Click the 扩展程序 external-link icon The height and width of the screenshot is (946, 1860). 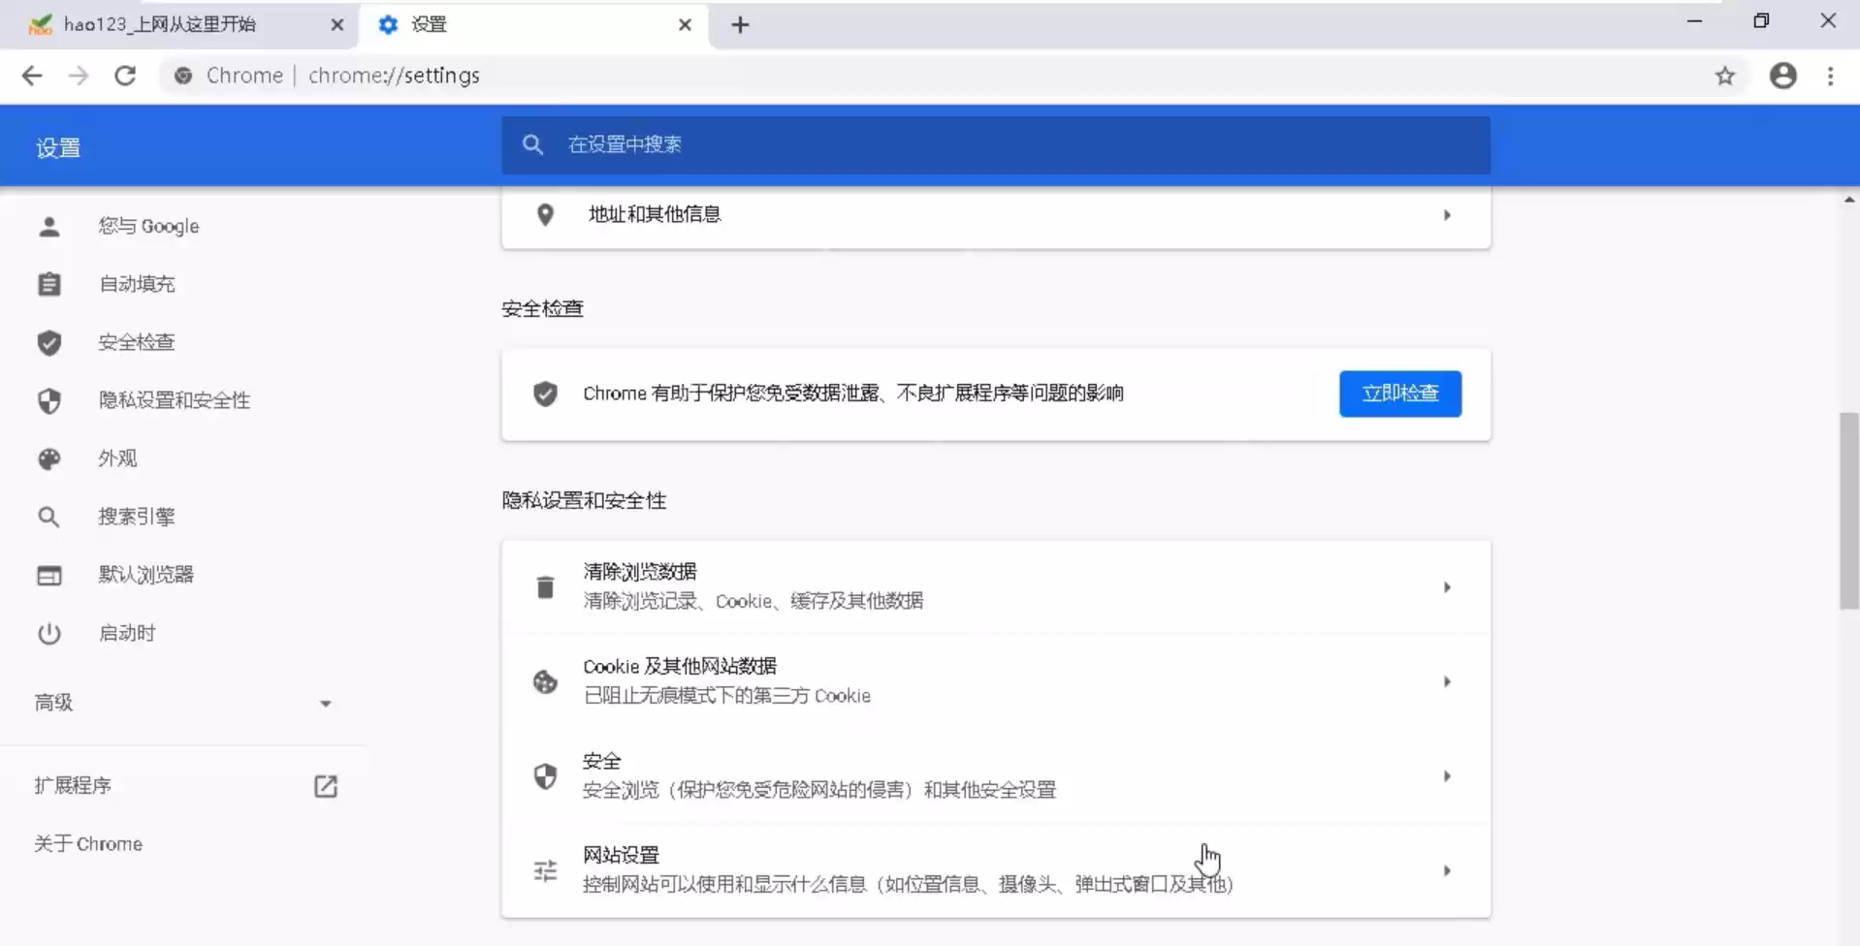pyautogui.click(x=326, y=786)
